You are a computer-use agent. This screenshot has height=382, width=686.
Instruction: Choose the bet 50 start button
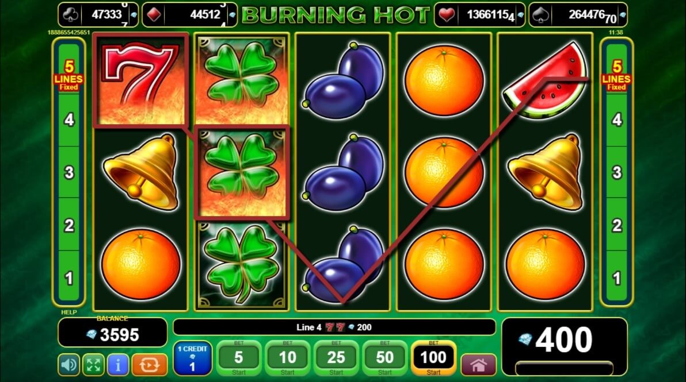384,358
